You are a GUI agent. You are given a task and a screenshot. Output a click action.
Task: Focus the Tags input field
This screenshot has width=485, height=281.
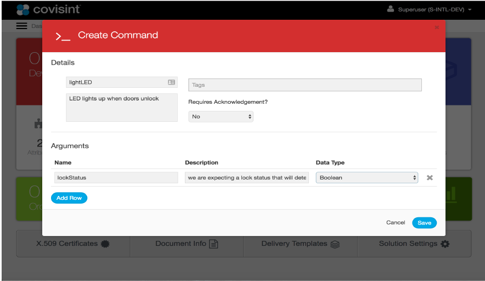(x=305, y=85)
